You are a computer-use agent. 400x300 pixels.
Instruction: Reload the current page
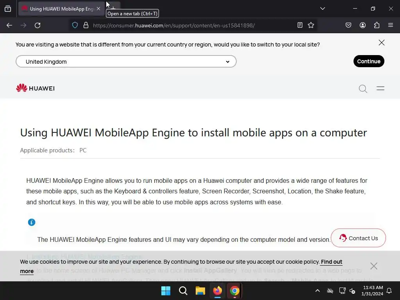coord(37,25)
